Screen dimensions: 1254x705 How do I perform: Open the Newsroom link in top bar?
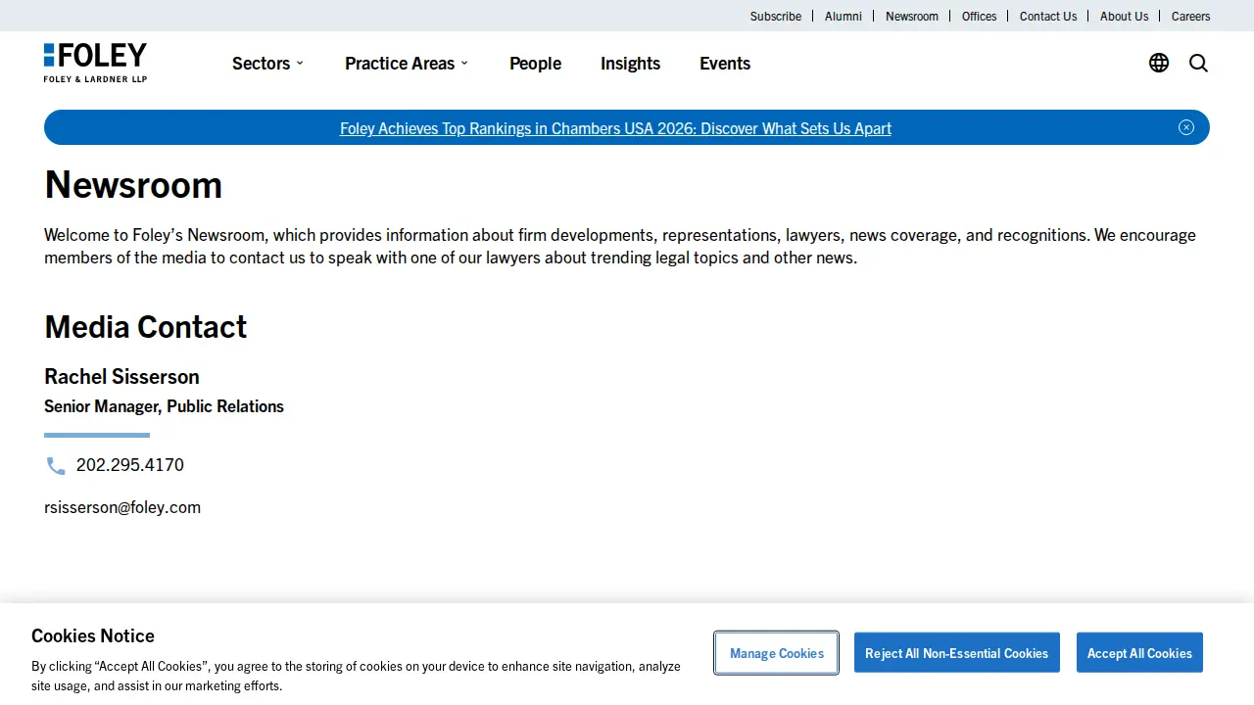pyautogui.click(x=912, y=16)
